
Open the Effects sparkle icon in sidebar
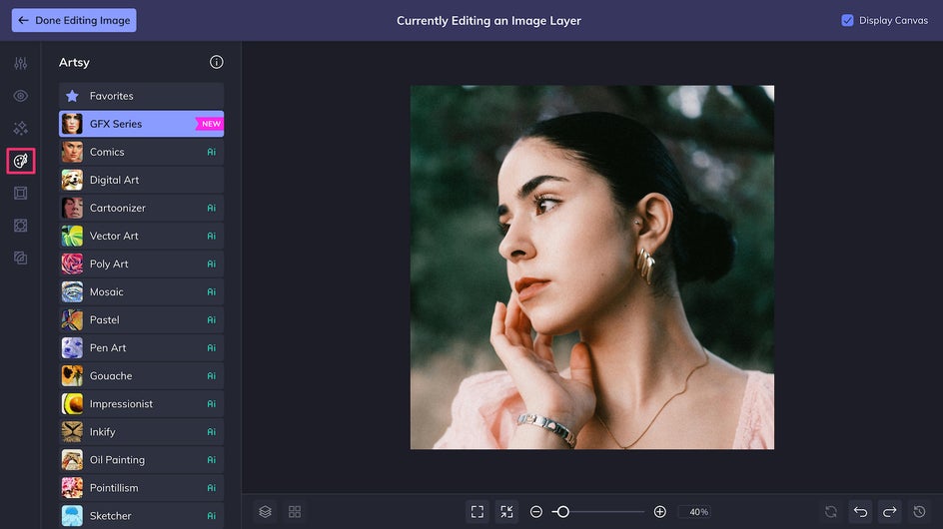point(20,128)
